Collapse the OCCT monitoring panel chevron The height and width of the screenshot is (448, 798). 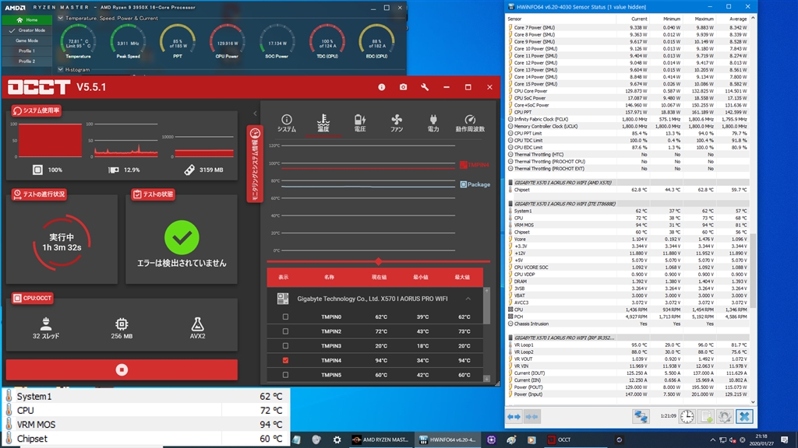coord(255,114)
